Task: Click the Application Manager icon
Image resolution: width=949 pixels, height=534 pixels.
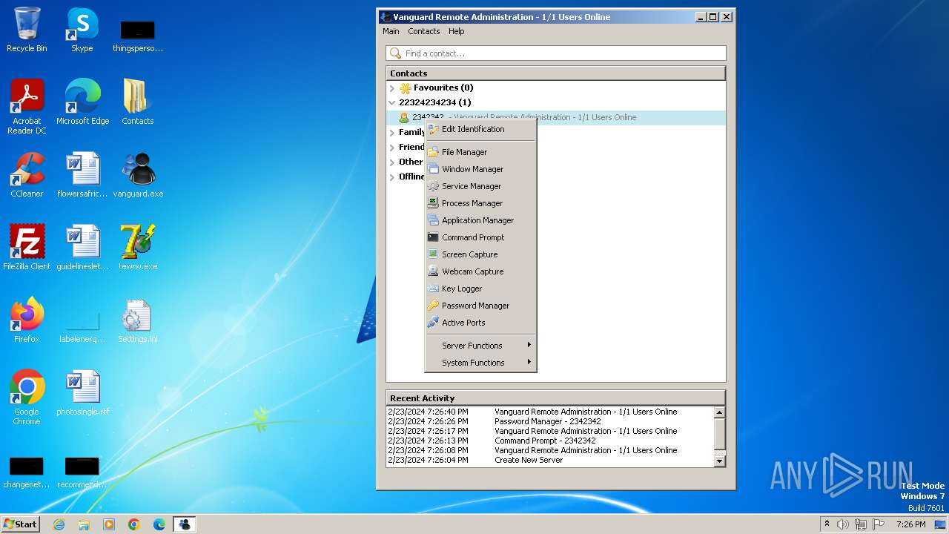Action: click(433, 220)
